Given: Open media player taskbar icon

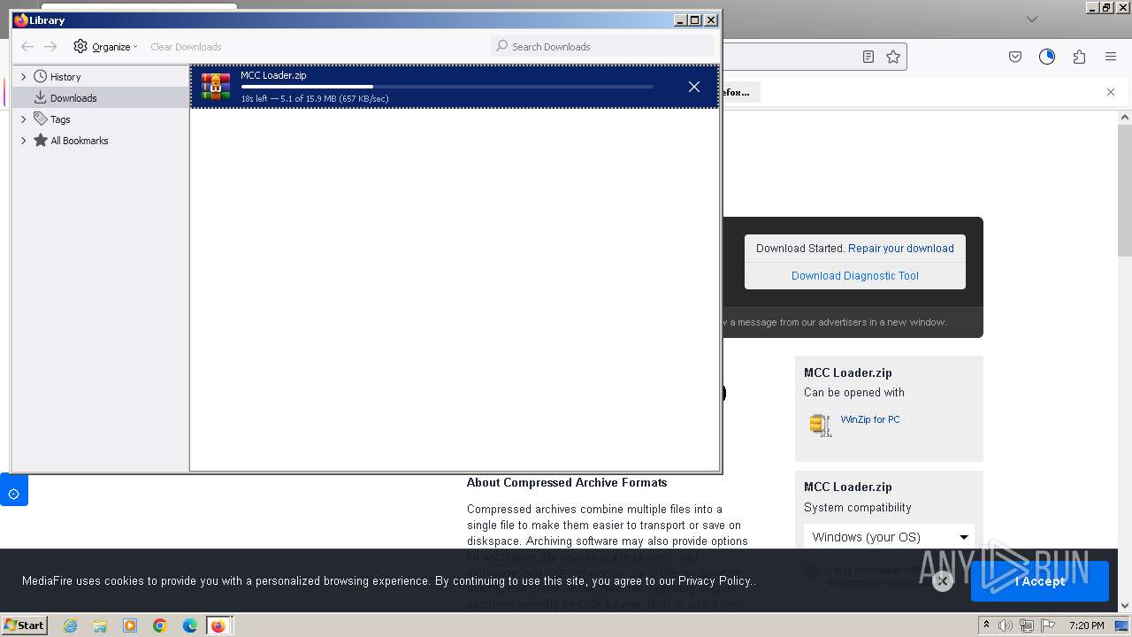Looking at the screenshot, I should (x=130, y=625).
